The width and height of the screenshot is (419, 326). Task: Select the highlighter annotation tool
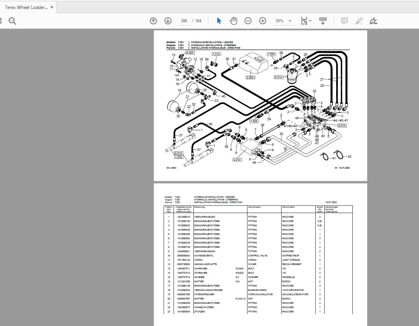359,21
